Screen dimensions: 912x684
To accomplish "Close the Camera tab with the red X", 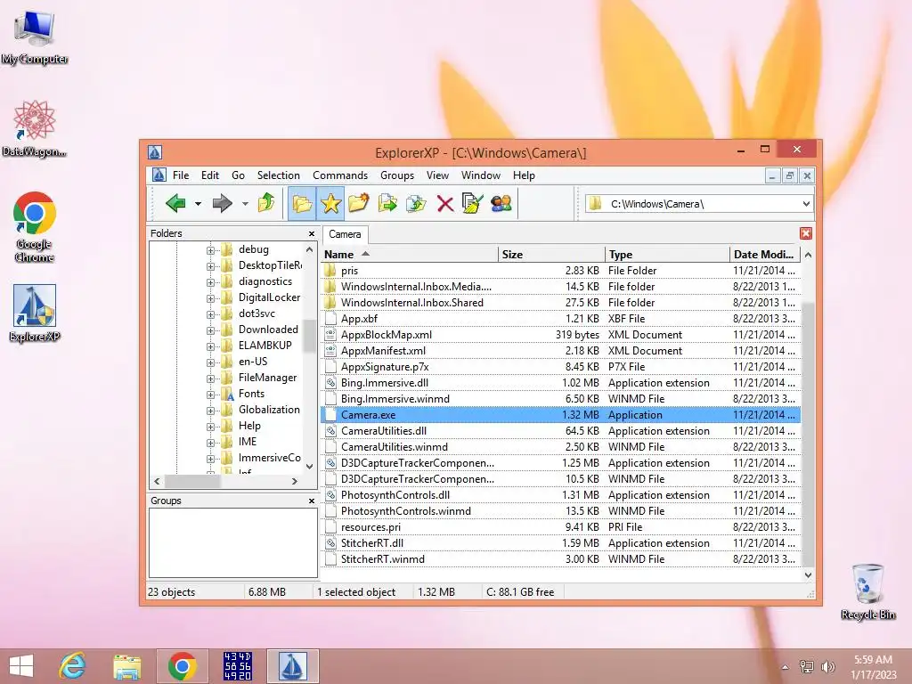I will point(805,233).
